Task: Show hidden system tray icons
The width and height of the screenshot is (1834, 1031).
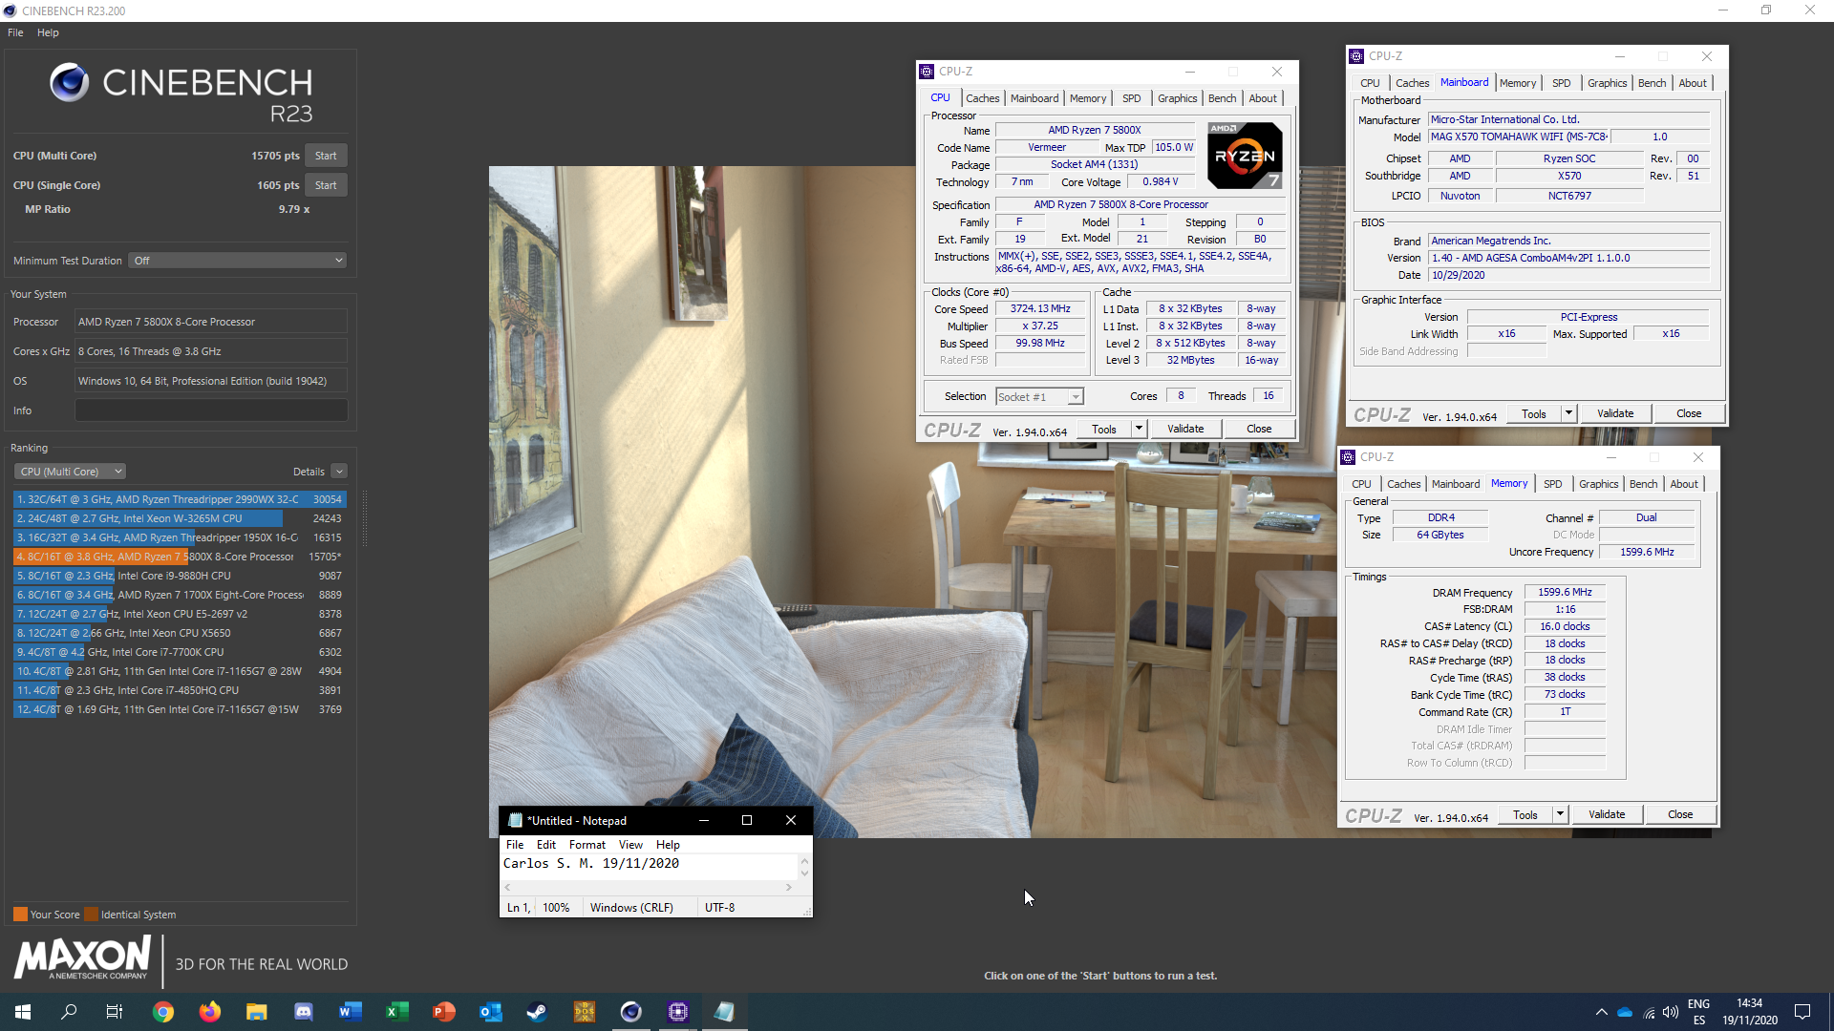Action: pyautogui.click(x=1601, y=1013)
